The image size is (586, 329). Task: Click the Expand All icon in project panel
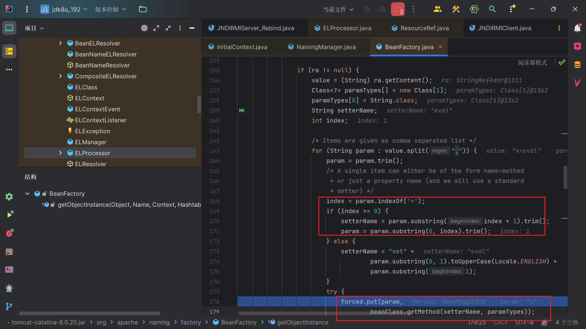click(x=156, y=28)
